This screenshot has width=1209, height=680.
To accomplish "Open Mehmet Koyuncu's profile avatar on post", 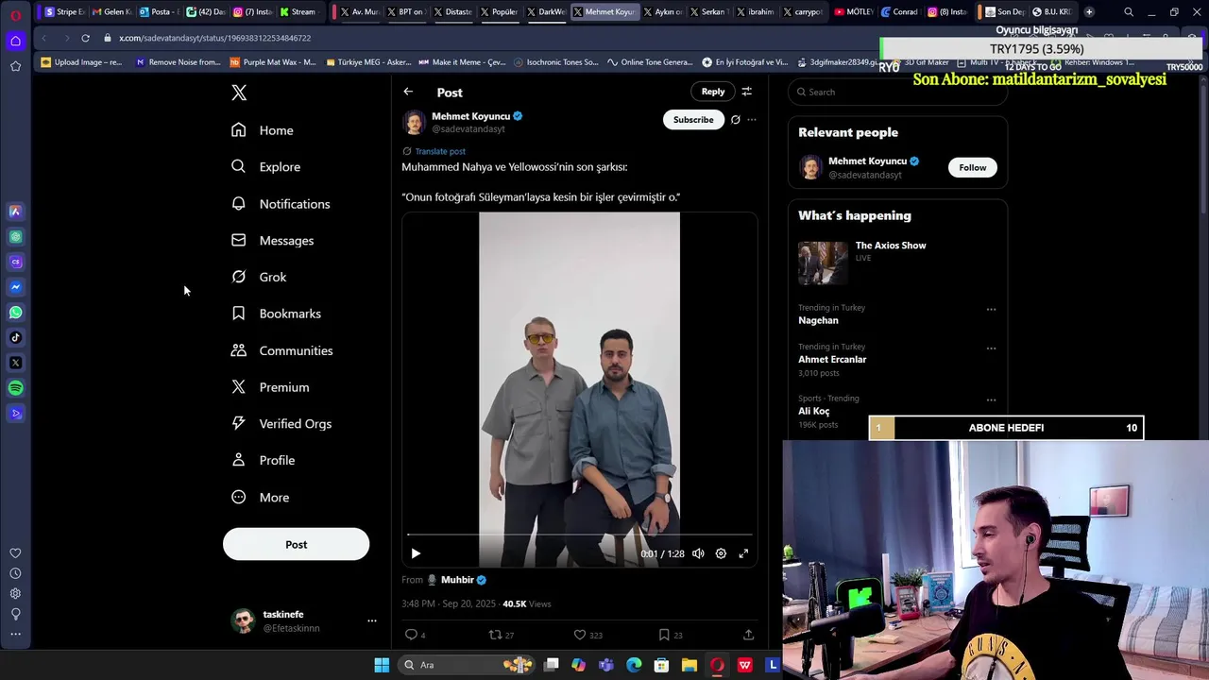I will coord(414,123).
